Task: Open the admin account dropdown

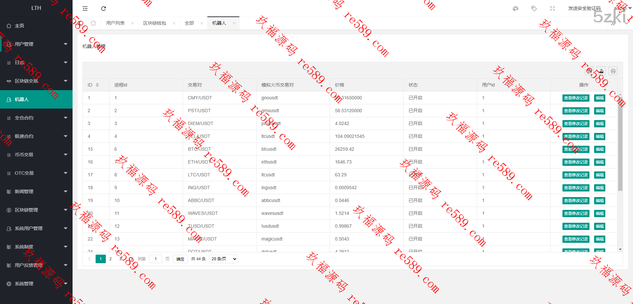Action: click(622, 8)
